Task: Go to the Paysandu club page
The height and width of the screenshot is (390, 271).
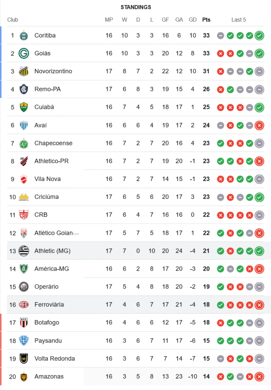Action: point(48,340)
